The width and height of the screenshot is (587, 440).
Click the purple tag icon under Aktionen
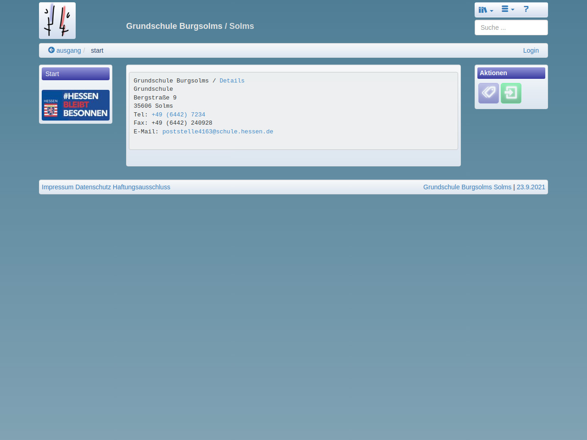[x=488, y=93]
